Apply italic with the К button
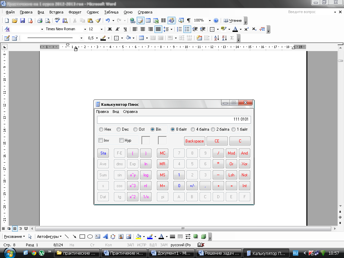Image resolution: width=344 pixels, height=258 pixels. [118, 29]
